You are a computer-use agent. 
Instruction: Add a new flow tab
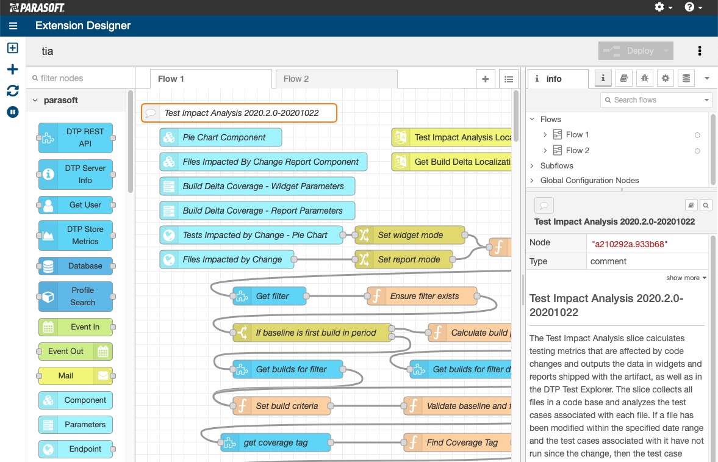(486, 79)
